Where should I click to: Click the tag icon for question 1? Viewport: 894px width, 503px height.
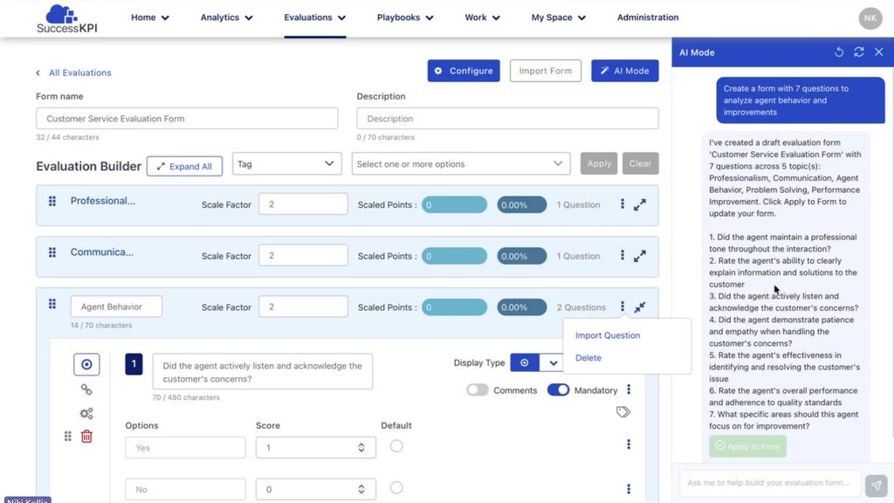point(623,412)
